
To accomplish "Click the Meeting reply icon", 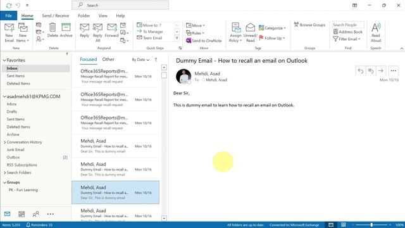I will [x=123, y=25].
